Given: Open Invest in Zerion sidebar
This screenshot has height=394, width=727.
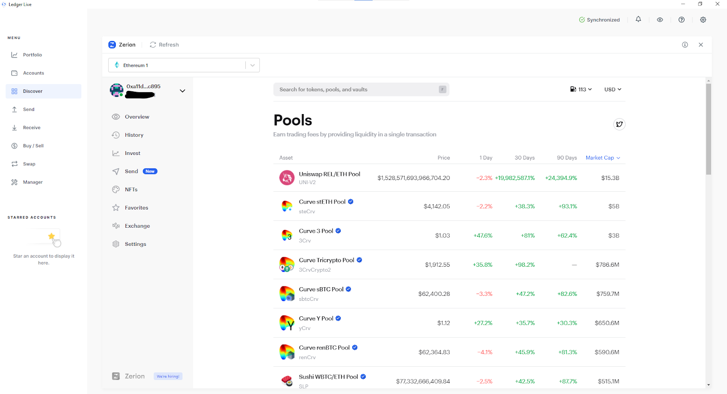Looking at the screenshot, I should pos(132,153).
